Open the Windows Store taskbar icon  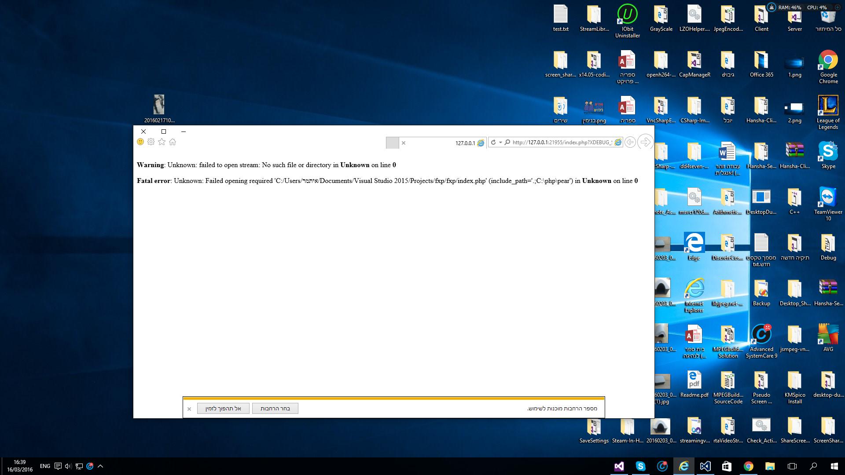click(x=727, y=466)
